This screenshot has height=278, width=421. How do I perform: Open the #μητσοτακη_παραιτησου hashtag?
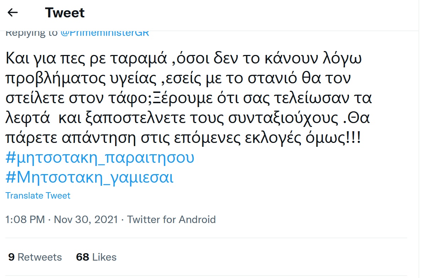pos(100,158)
